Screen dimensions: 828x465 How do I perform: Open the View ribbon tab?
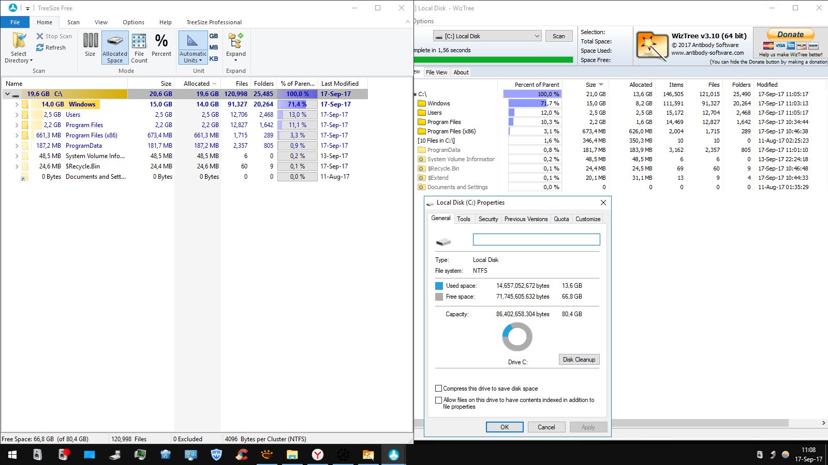coord(101,22)
